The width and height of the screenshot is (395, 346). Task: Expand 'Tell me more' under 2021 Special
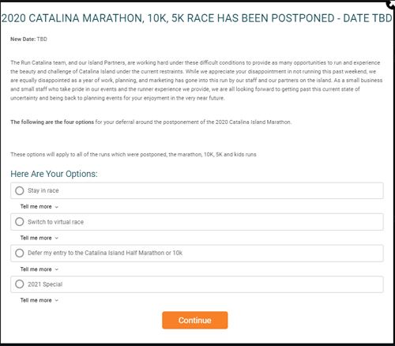[36, 300]
